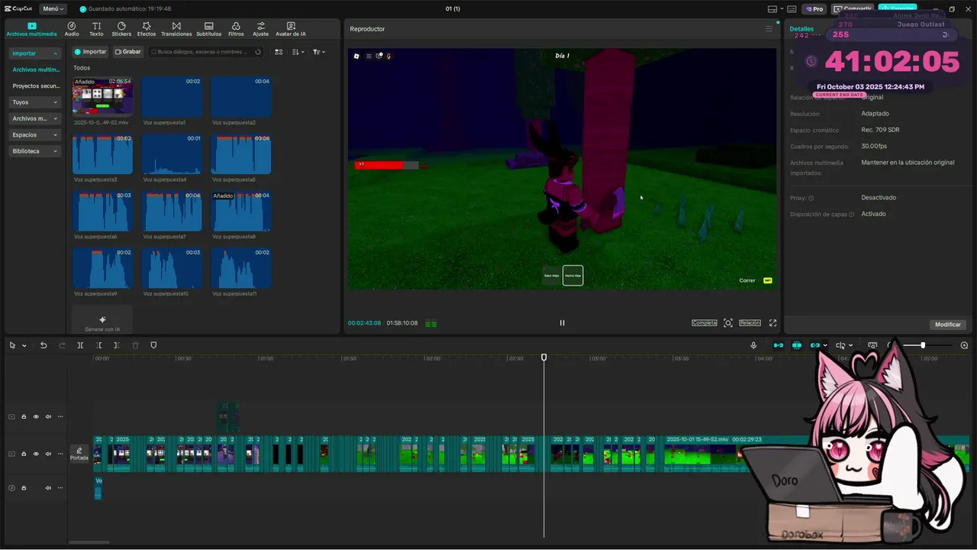Screen dimensions: 977x550
Task: Mute the main video track
Action: click(48, 454)
